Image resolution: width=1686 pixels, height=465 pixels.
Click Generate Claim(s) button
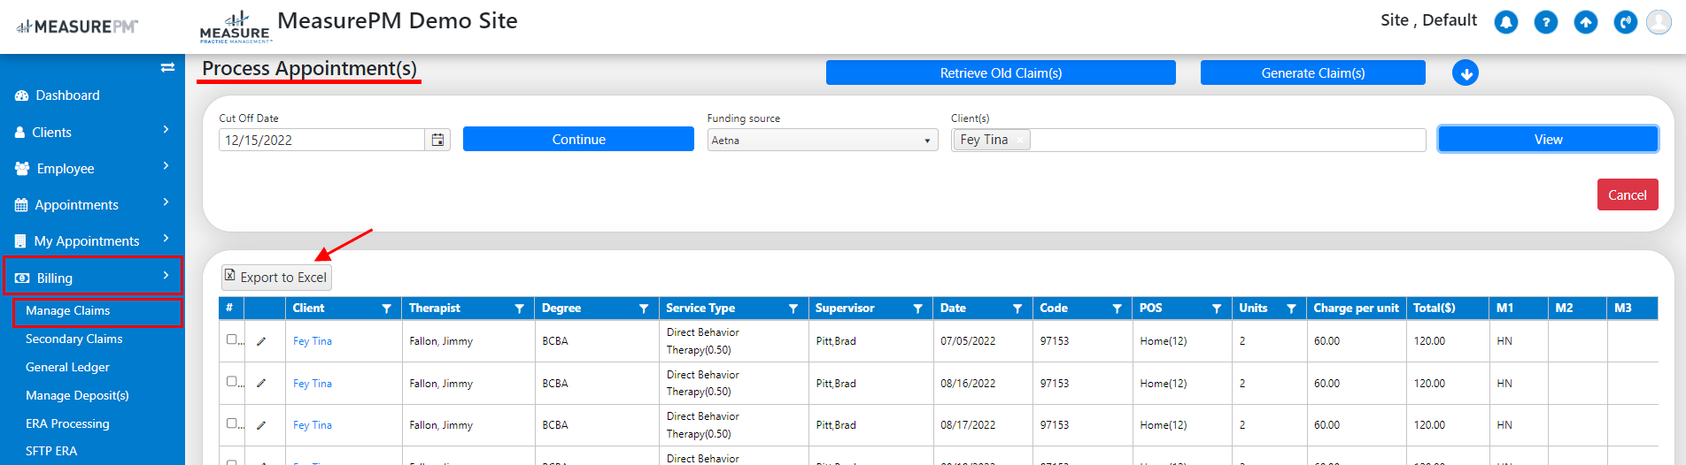coord(1313,73)
